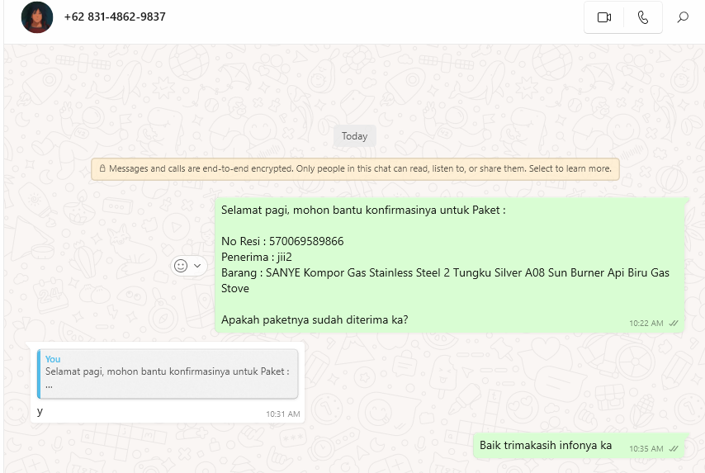Select the end-to-end encryption notice banner
Screen dimensions: 705x473
355,169
